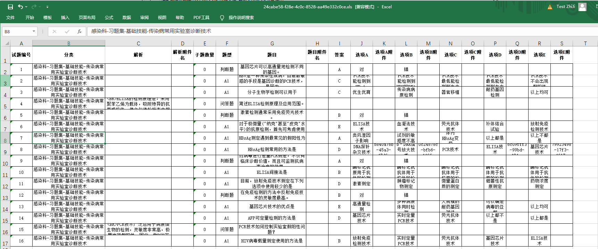Click header cell 解析
The image size is (598, 249).
138,55
